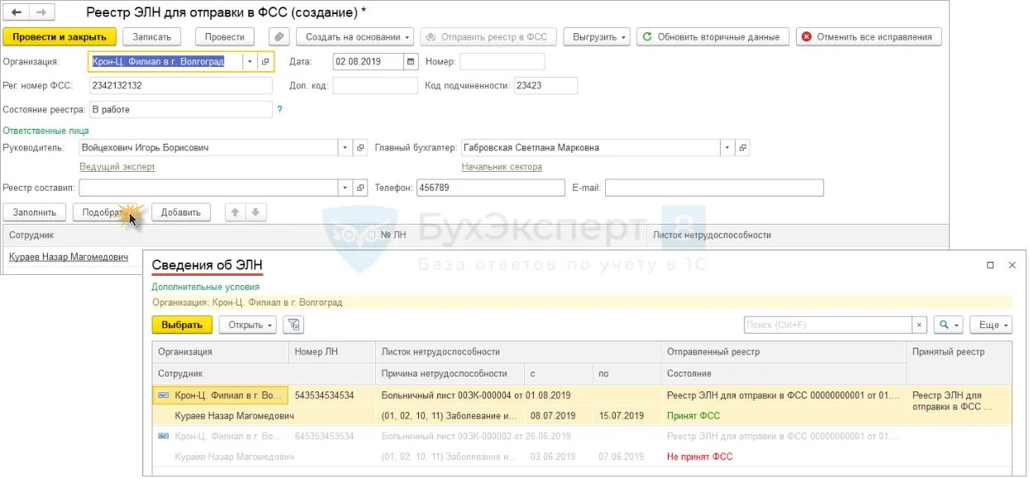Focus the E-mail input field
This screenshot has height=479, width=1029.
[714, 188]
